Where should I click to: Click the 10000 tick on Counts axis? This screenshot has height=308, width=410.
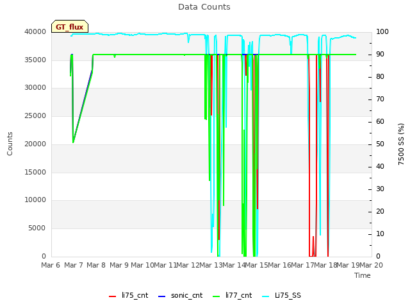point(35,200)
